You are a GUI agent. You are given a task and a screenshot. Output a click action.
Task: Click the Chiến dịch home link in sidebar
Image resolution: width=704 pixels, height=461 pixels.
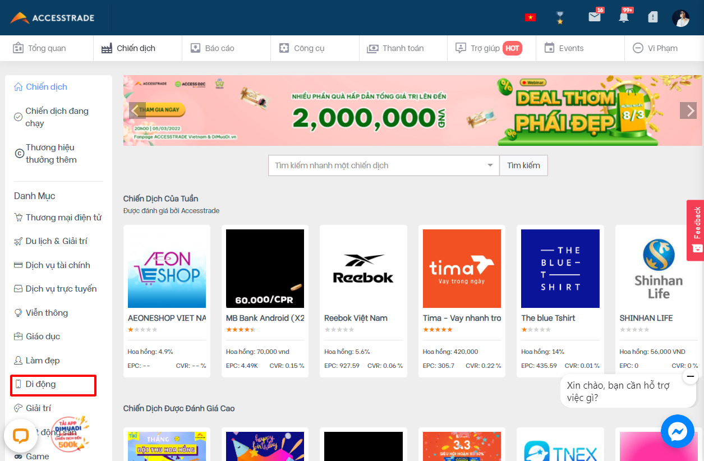pos(40,87)
